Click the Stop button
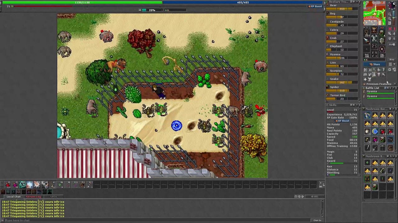 tap(392, 59)
